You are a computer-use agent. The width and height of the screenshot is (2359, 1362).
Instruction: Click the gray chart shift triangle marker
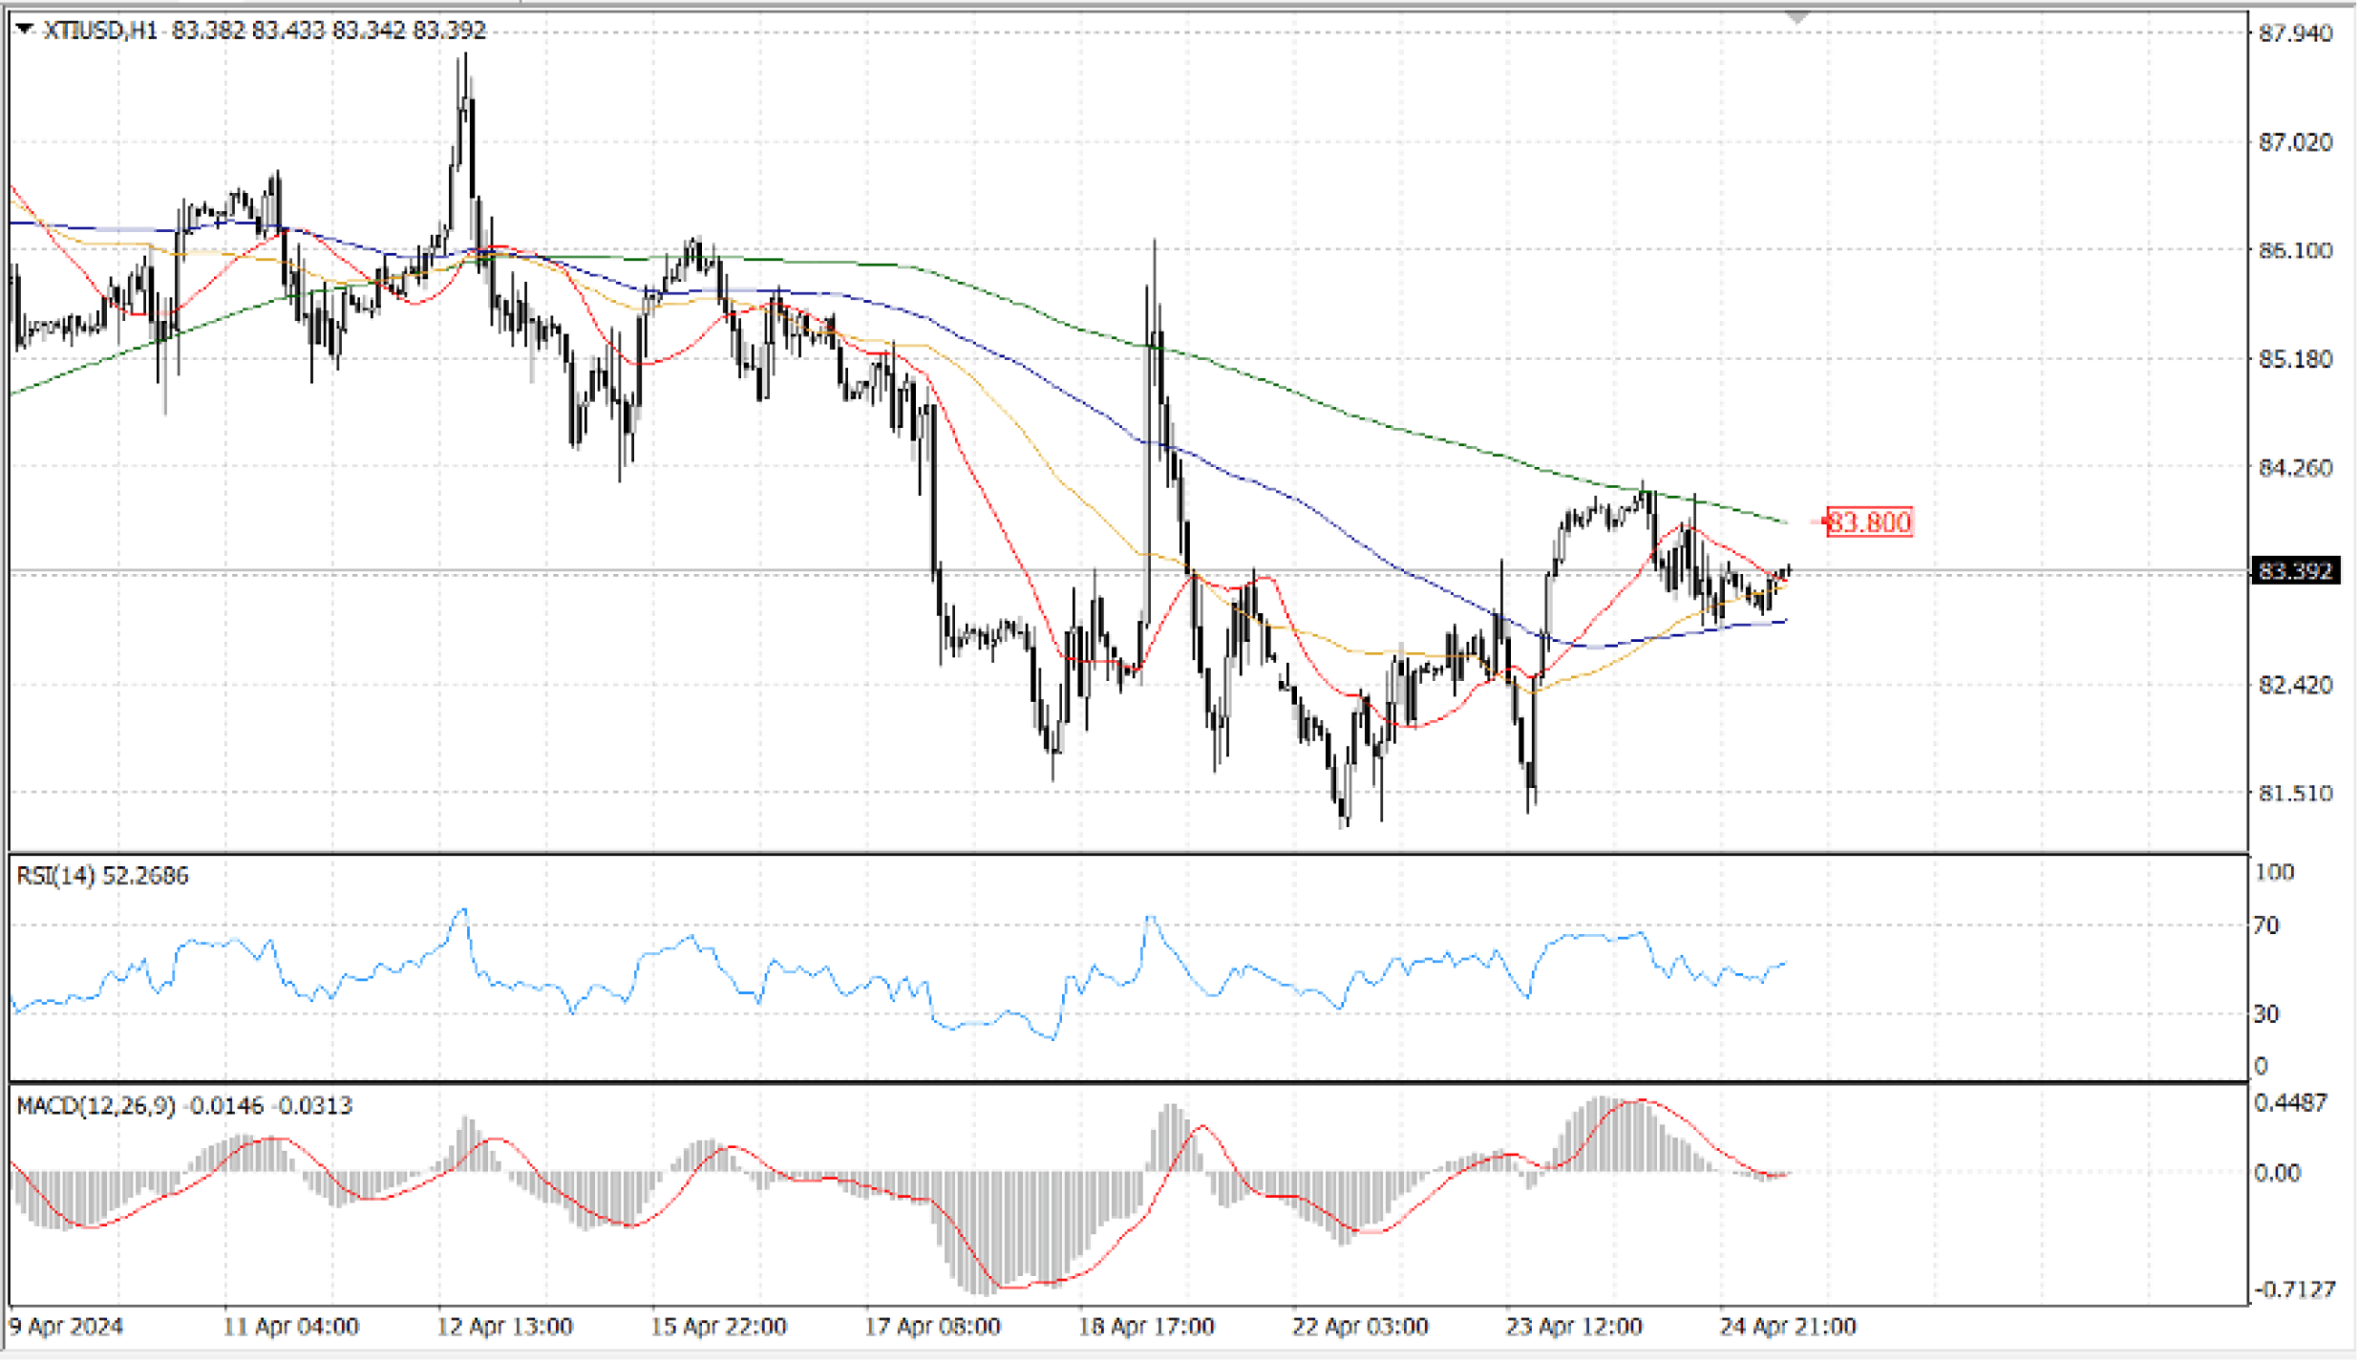point(1797,17)
